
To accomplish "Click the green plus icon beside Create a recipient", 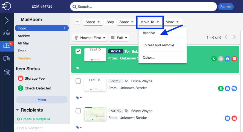I will 18,119.
